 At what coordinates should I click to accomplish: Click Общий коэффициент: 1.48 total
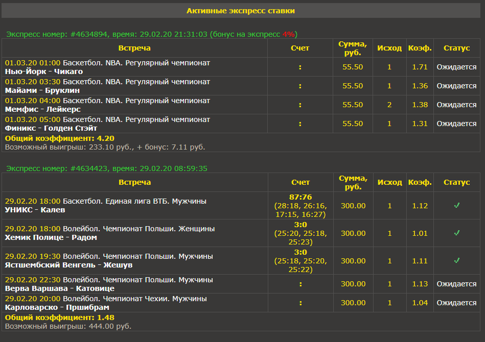59,317
